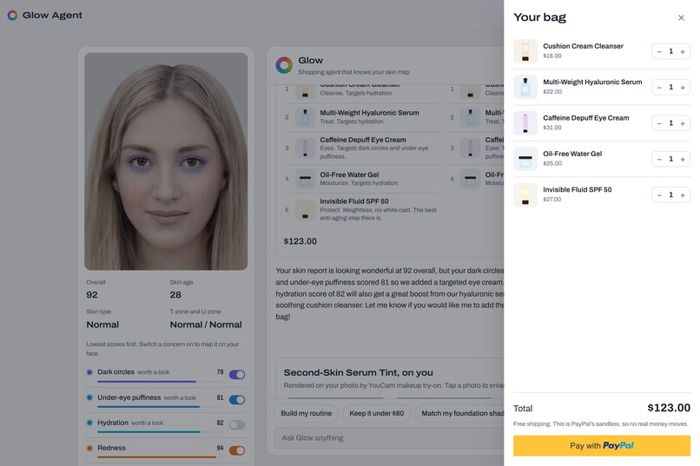The image size is (700, 466).
Task: Click the Second-Skin Serum Tint heading
Action: pos(358,372)
